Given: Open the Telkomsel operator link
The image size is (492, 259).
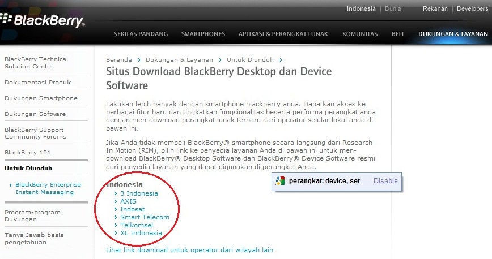Looking at the screenshot, I should tap(136, 225).
